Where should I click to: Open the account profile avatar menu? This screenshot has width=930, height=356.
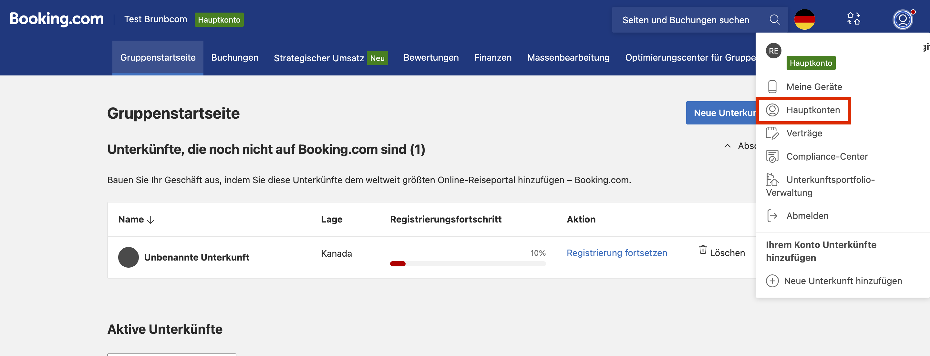(x=902, y=20)
